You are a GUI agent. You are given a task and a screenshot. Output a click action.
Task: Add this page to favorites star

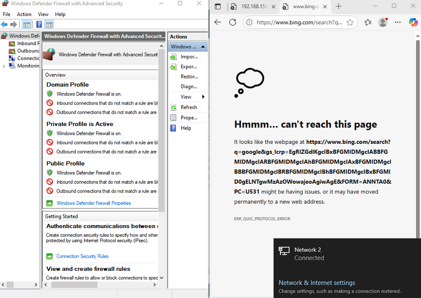click(x=350, y=22)
